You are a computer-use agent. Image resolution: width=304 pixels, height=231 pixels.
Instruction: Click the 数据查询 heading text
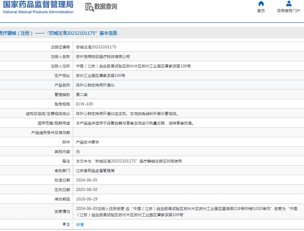click(105, 7)
